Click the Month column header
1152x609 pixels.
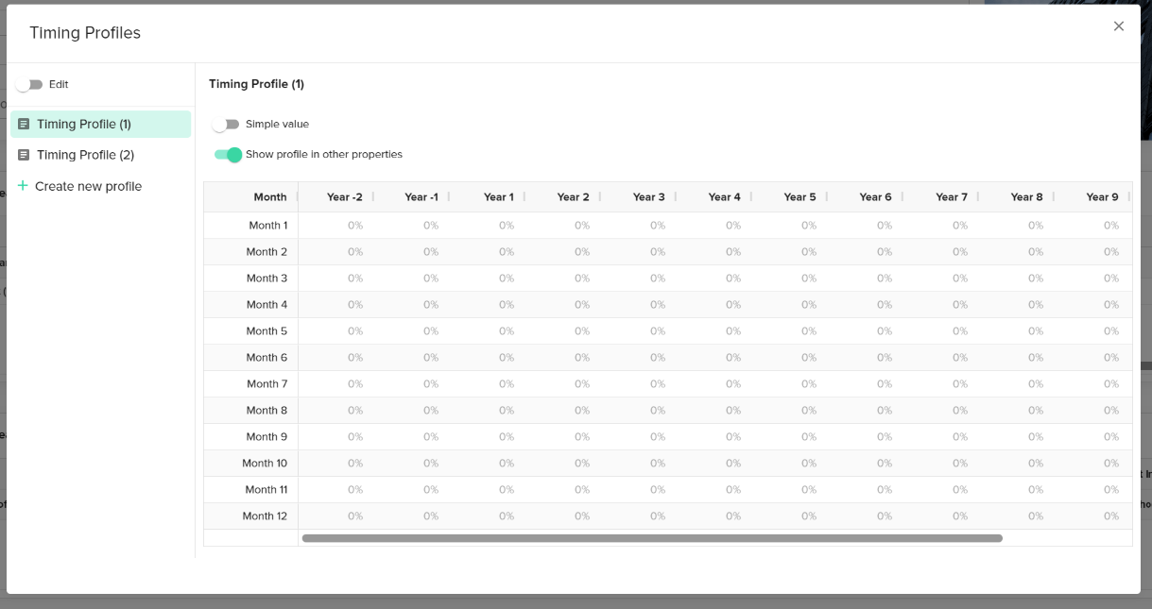pyautogui.click(x=269, y=197)
